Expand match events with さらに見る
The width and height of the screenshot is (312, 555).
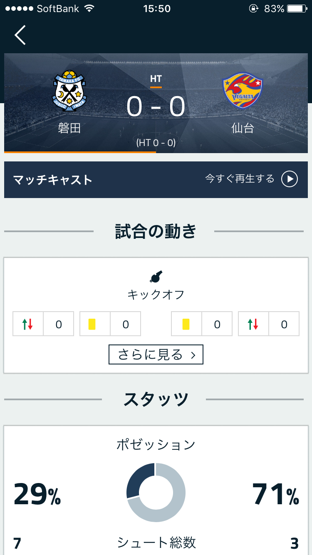coord(156,354)
